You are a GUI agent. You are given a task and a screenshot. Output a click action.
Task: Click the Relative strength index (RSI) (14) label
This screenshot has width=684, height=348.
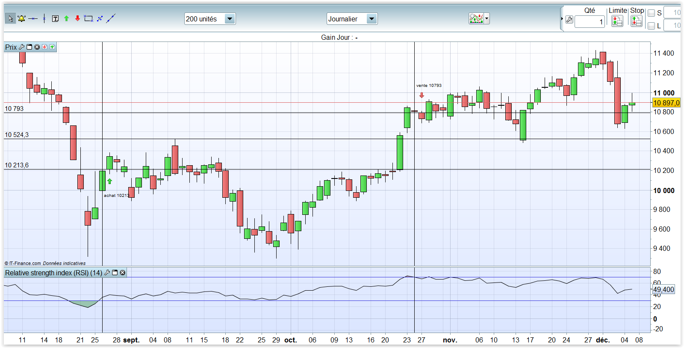coord(53,273)
